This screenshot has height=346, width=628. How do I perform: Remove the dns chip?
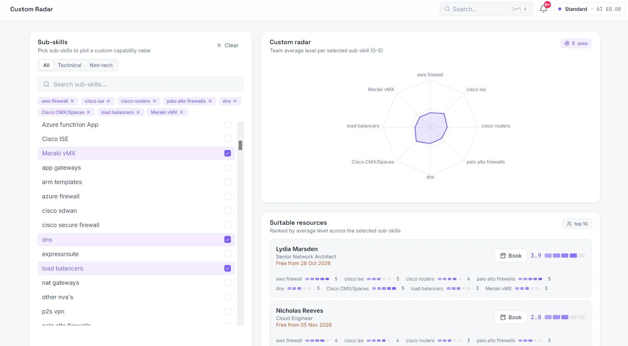235,101
